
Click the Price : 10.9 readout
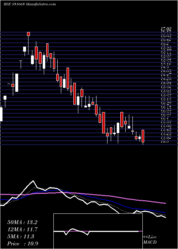pos(23,244)
